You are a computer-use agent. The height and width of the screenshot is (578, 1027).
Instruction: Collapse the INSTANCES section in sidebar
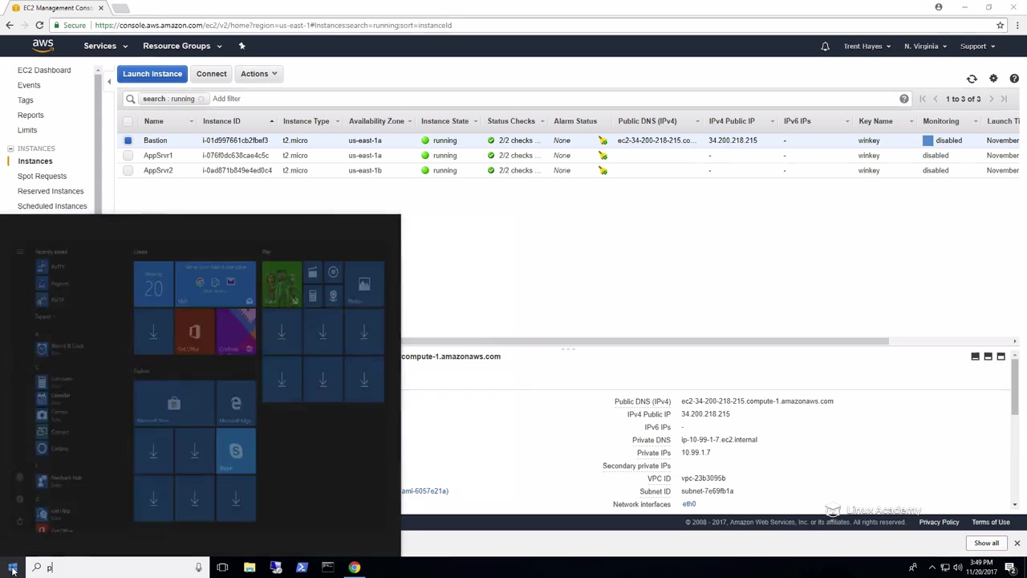[x=10, y=149]
